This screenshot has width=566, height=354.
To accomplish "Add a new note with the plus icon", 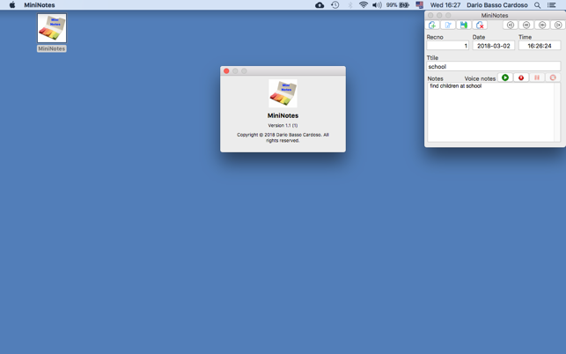I will [x=432, y=25].
